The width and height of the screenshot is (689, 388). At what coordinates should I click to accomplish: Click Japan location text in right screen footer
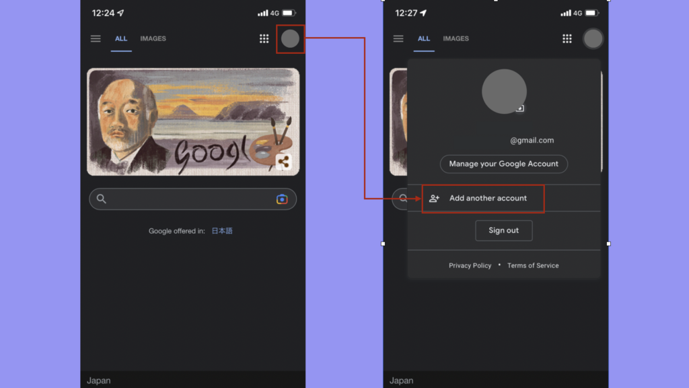[401, 381]
